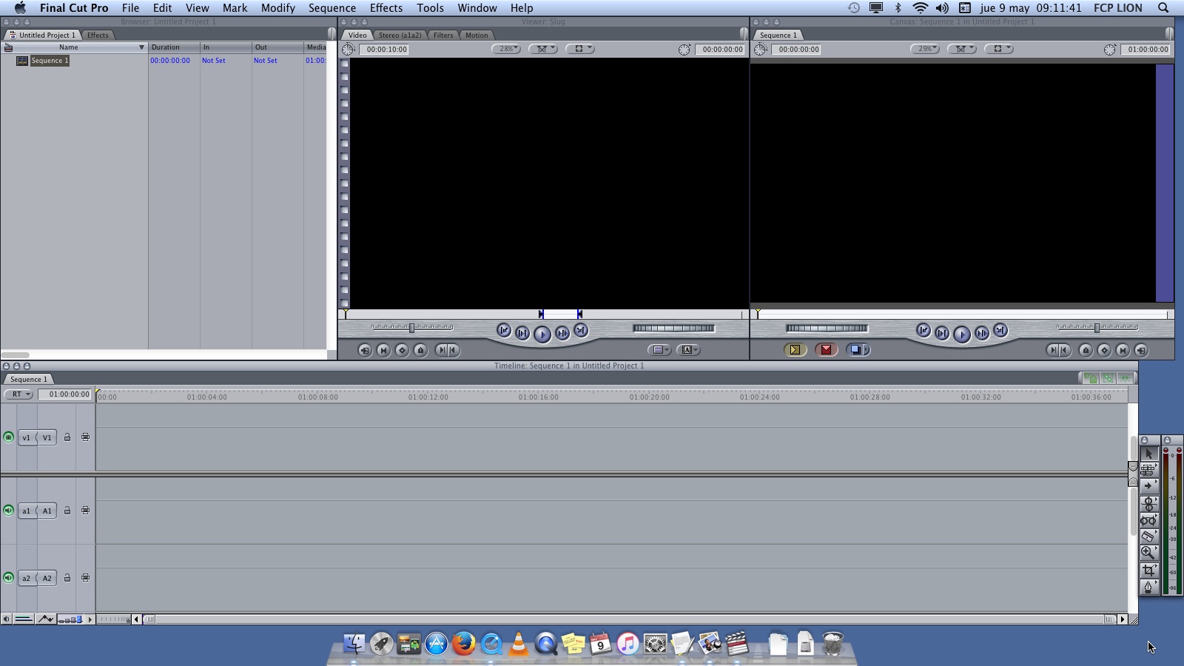
Task: Select Sequence 1 in the Browser
Action: pos(49,61)
